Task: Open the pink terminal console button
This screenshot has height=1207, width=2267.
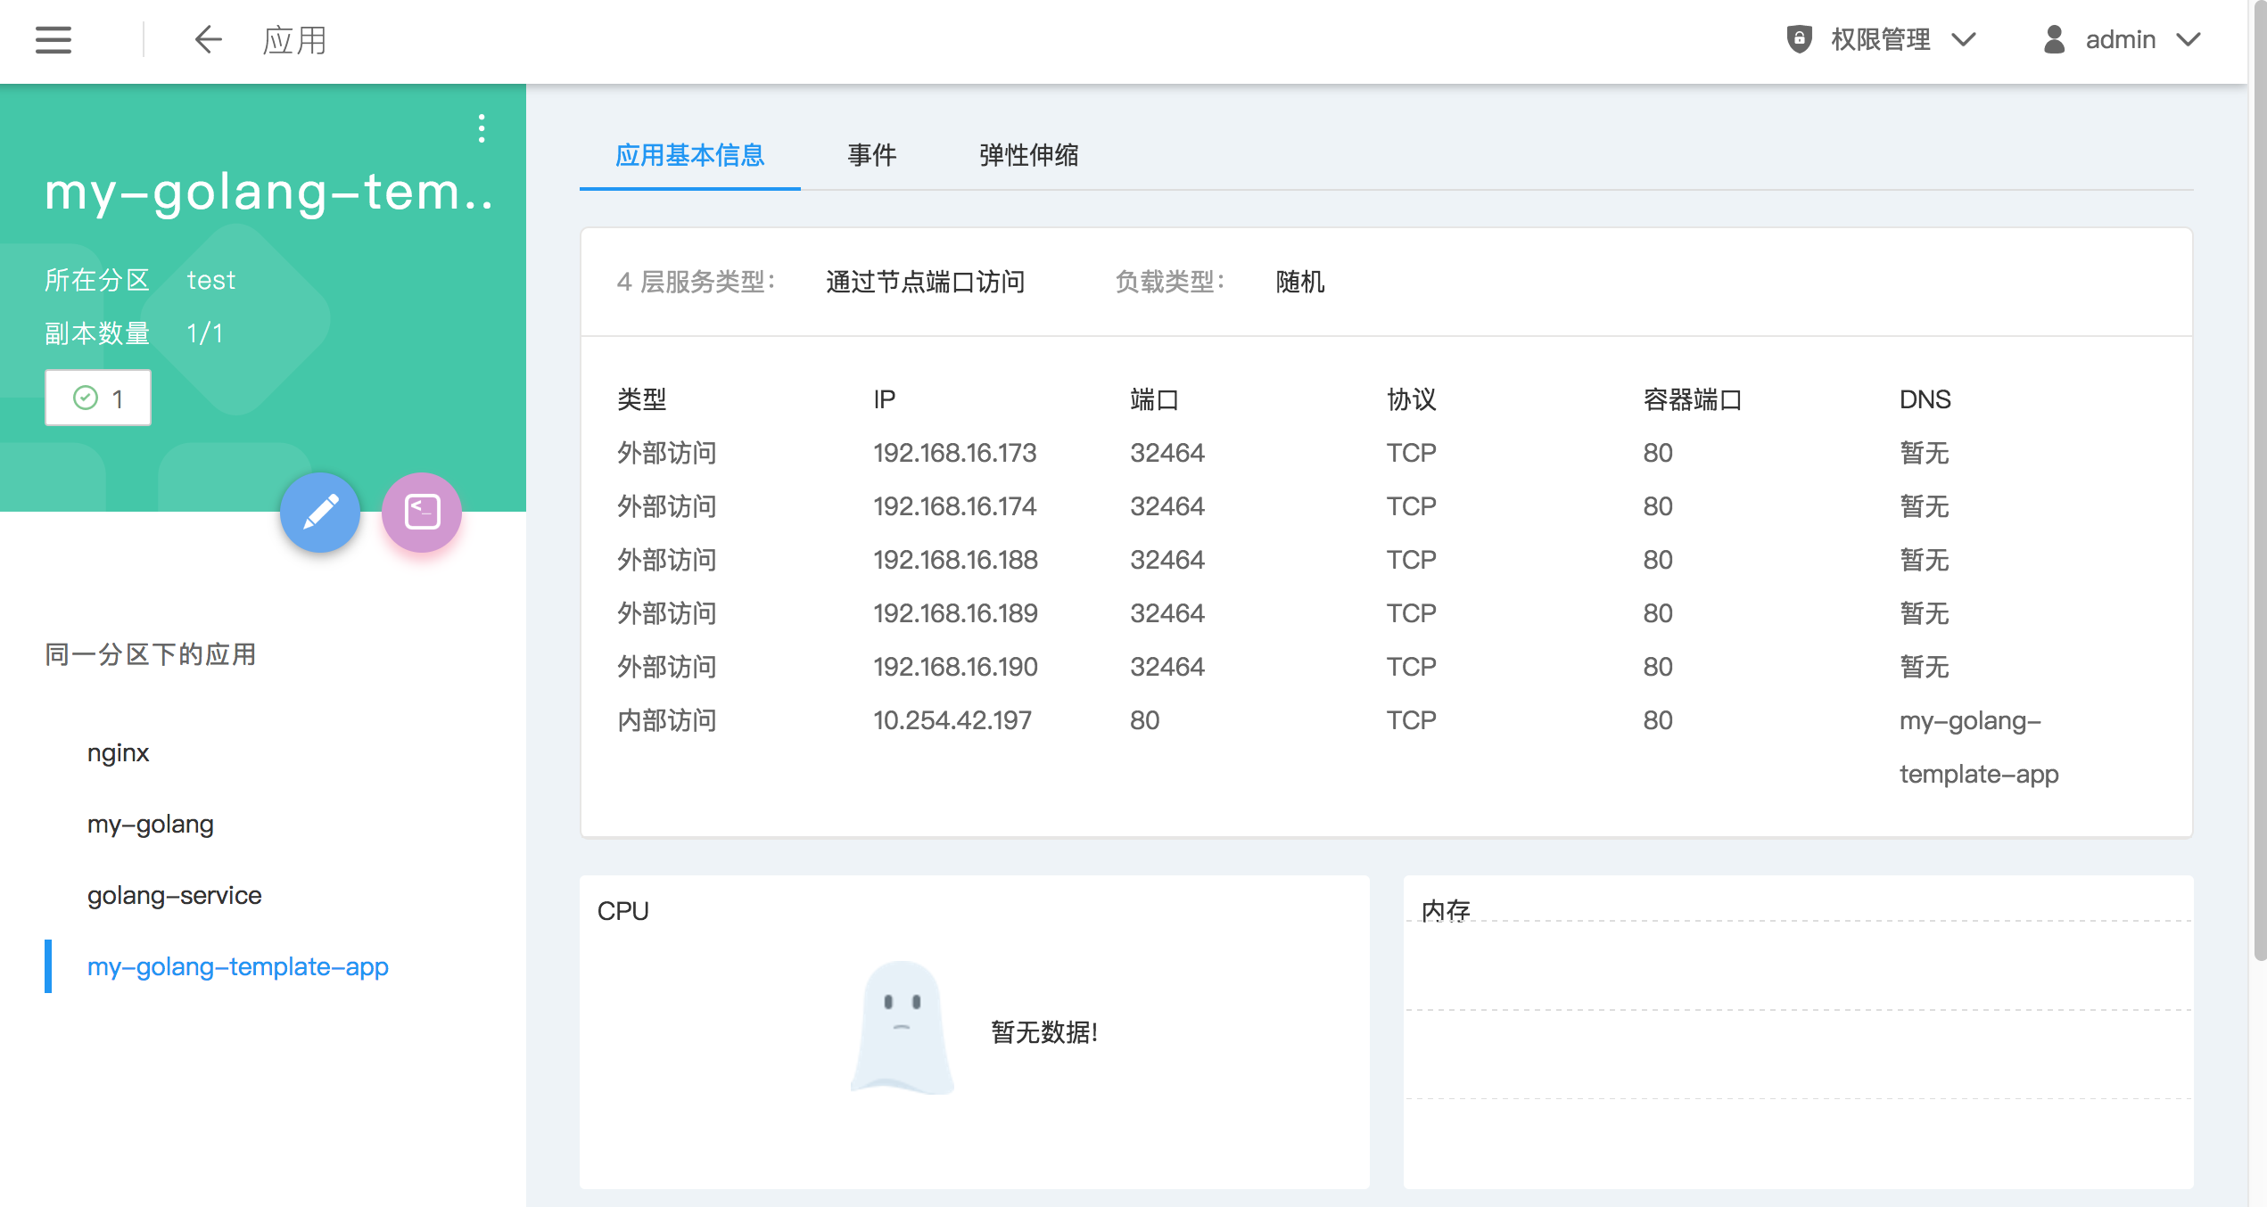Action: point(422,513)
